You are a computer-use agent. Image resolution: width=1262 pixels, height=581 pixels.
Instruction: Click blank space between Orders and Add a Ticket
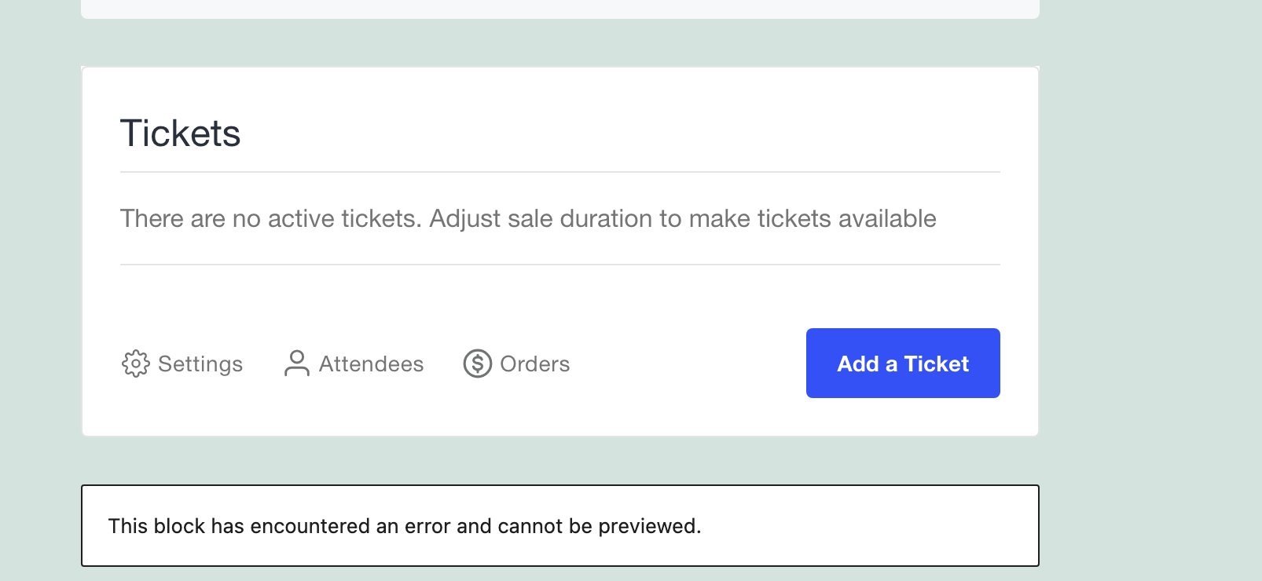(x=688, y=364)
